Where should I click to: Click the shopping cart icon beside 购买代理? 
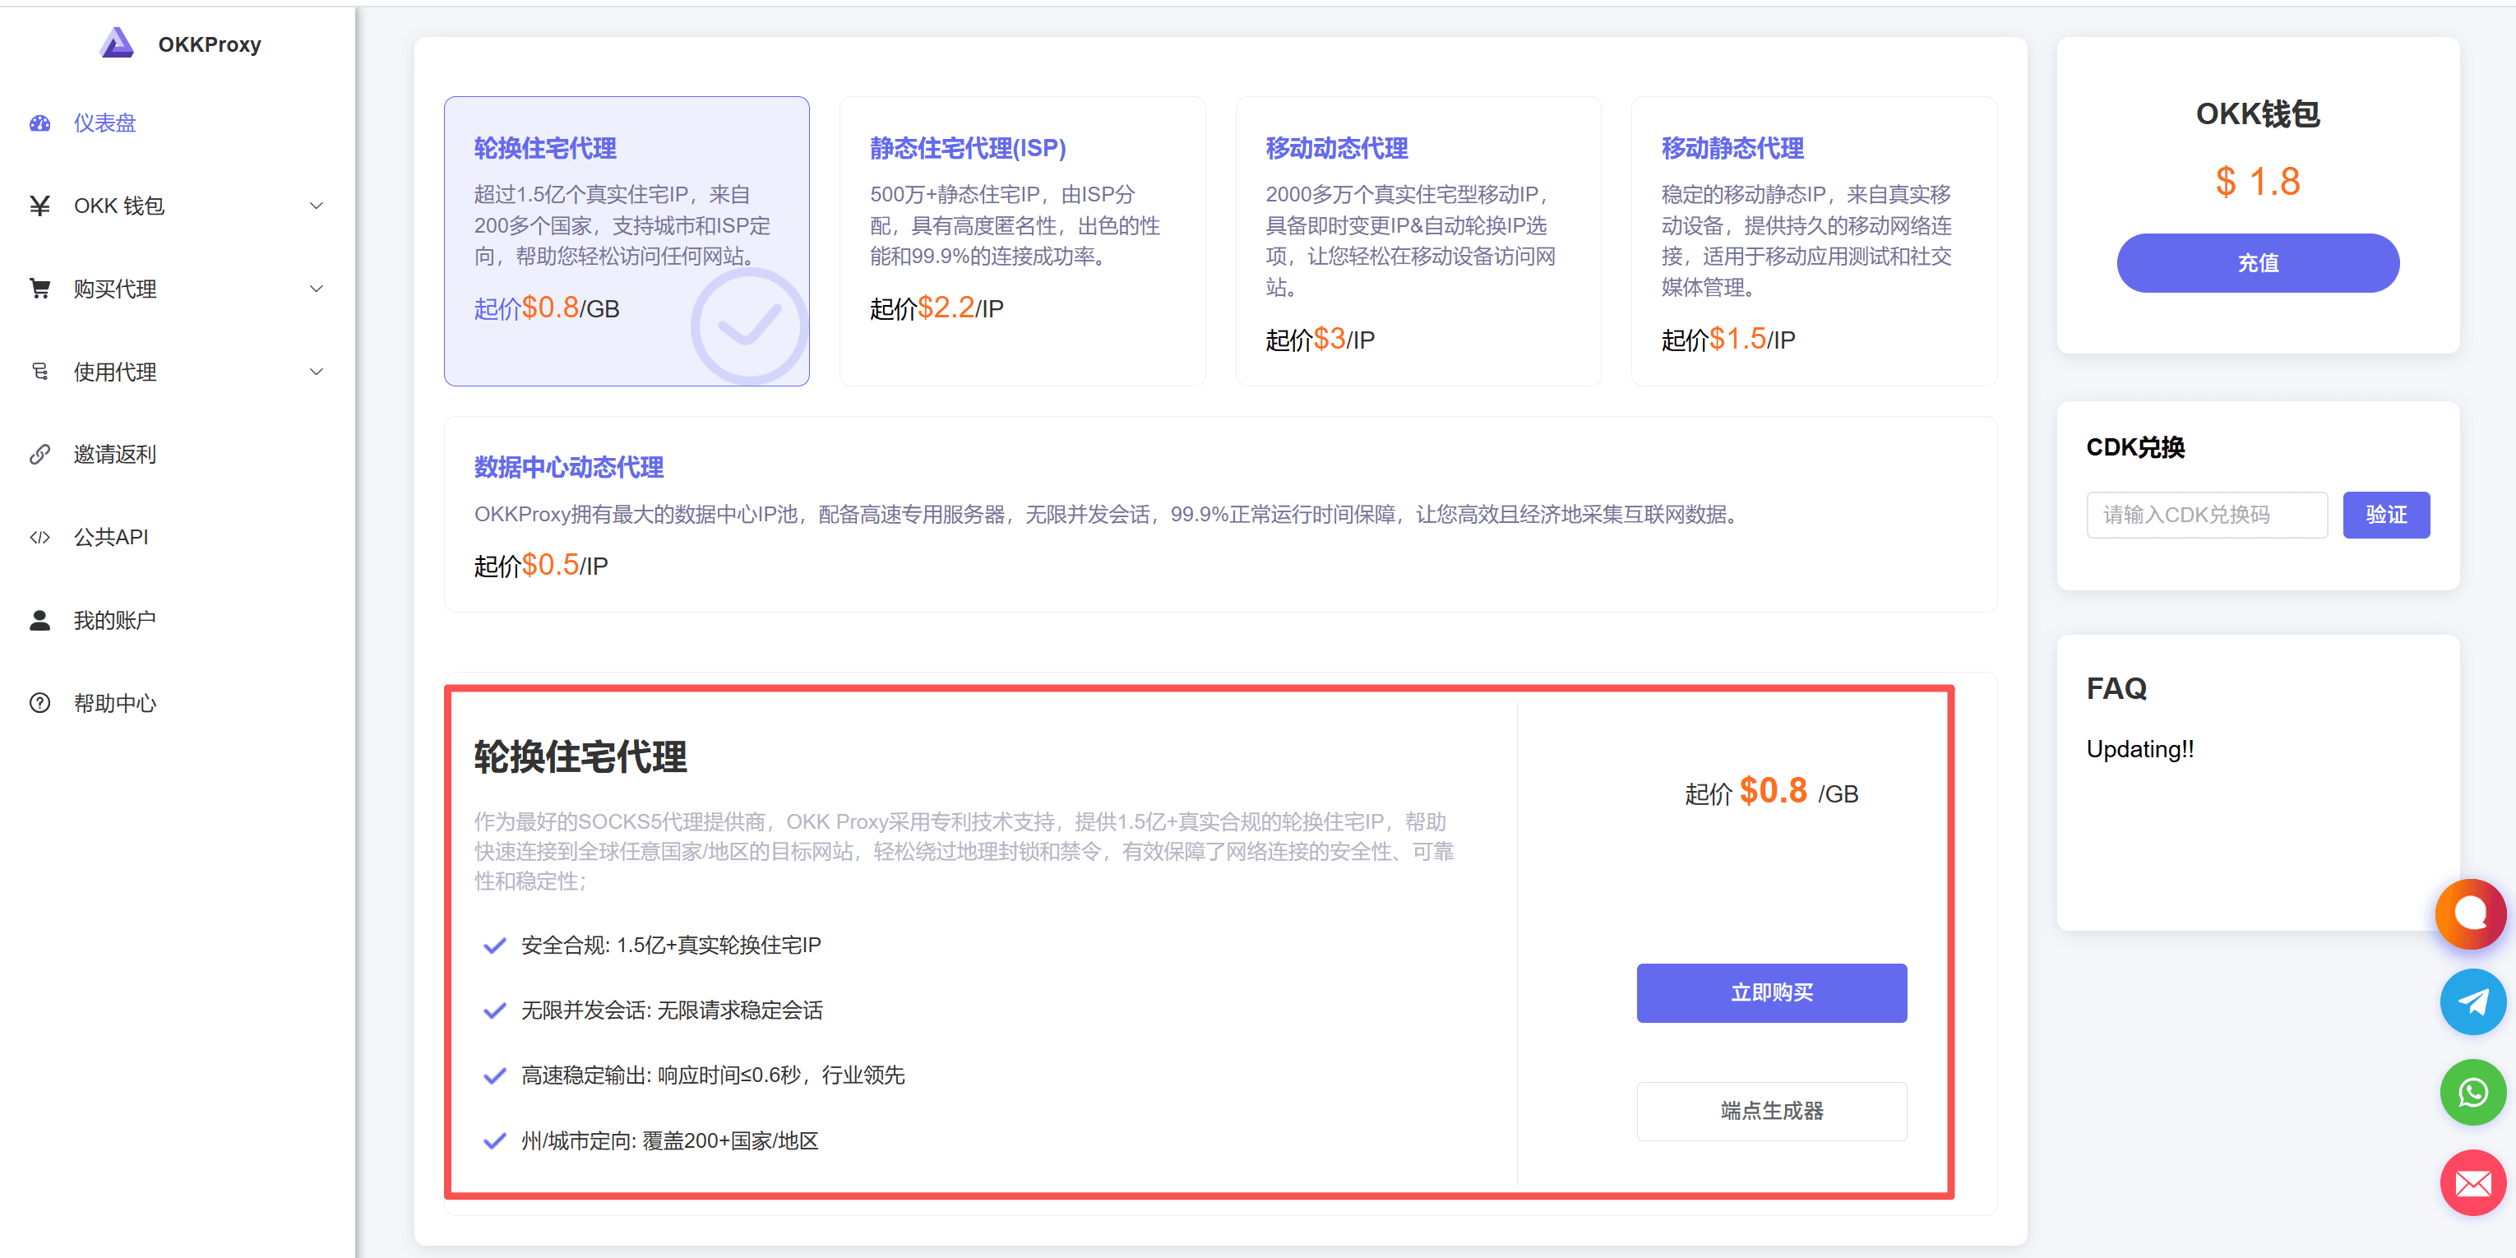(40, 289)
